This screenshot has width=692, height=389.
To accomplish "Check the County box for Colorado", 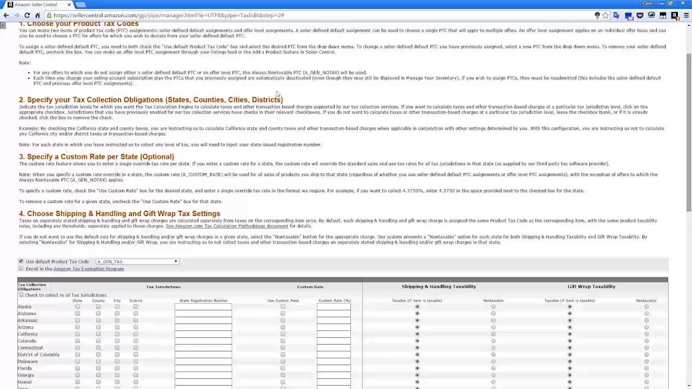I will pos(98,341).
